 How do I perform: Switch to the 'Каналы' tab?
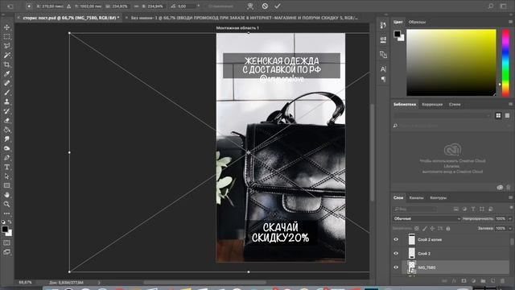tap(417, 198)
